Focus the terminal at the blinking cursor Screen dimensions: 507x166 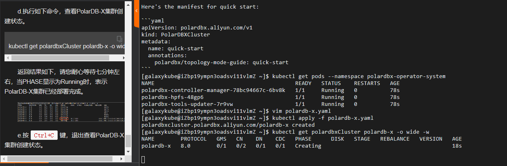[143, 159]
